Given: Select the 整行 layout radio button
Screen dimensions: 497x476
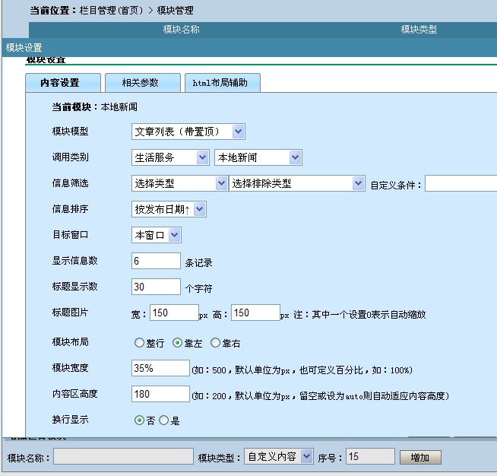Looking at the screenshot, I should 139,343.
